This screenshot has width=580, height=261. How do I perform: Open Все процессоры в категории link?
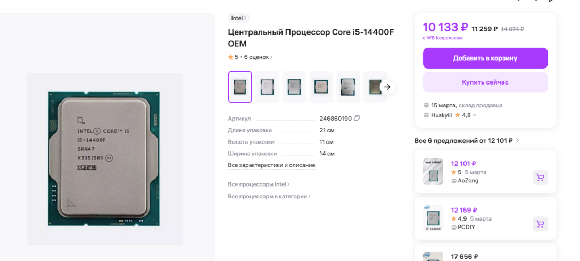tap(269, 197)
